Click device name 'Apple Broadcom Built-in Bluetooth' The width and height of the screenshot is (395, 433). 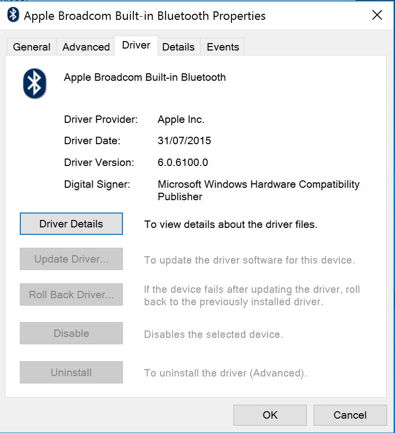point(145,77)
